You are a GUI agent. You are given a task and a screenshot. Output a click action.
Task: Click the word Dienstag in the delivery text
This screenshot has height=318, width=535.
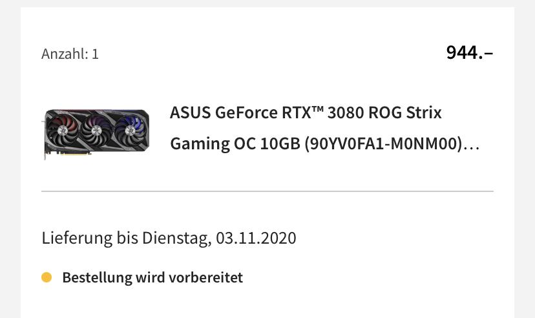(177, 238)
